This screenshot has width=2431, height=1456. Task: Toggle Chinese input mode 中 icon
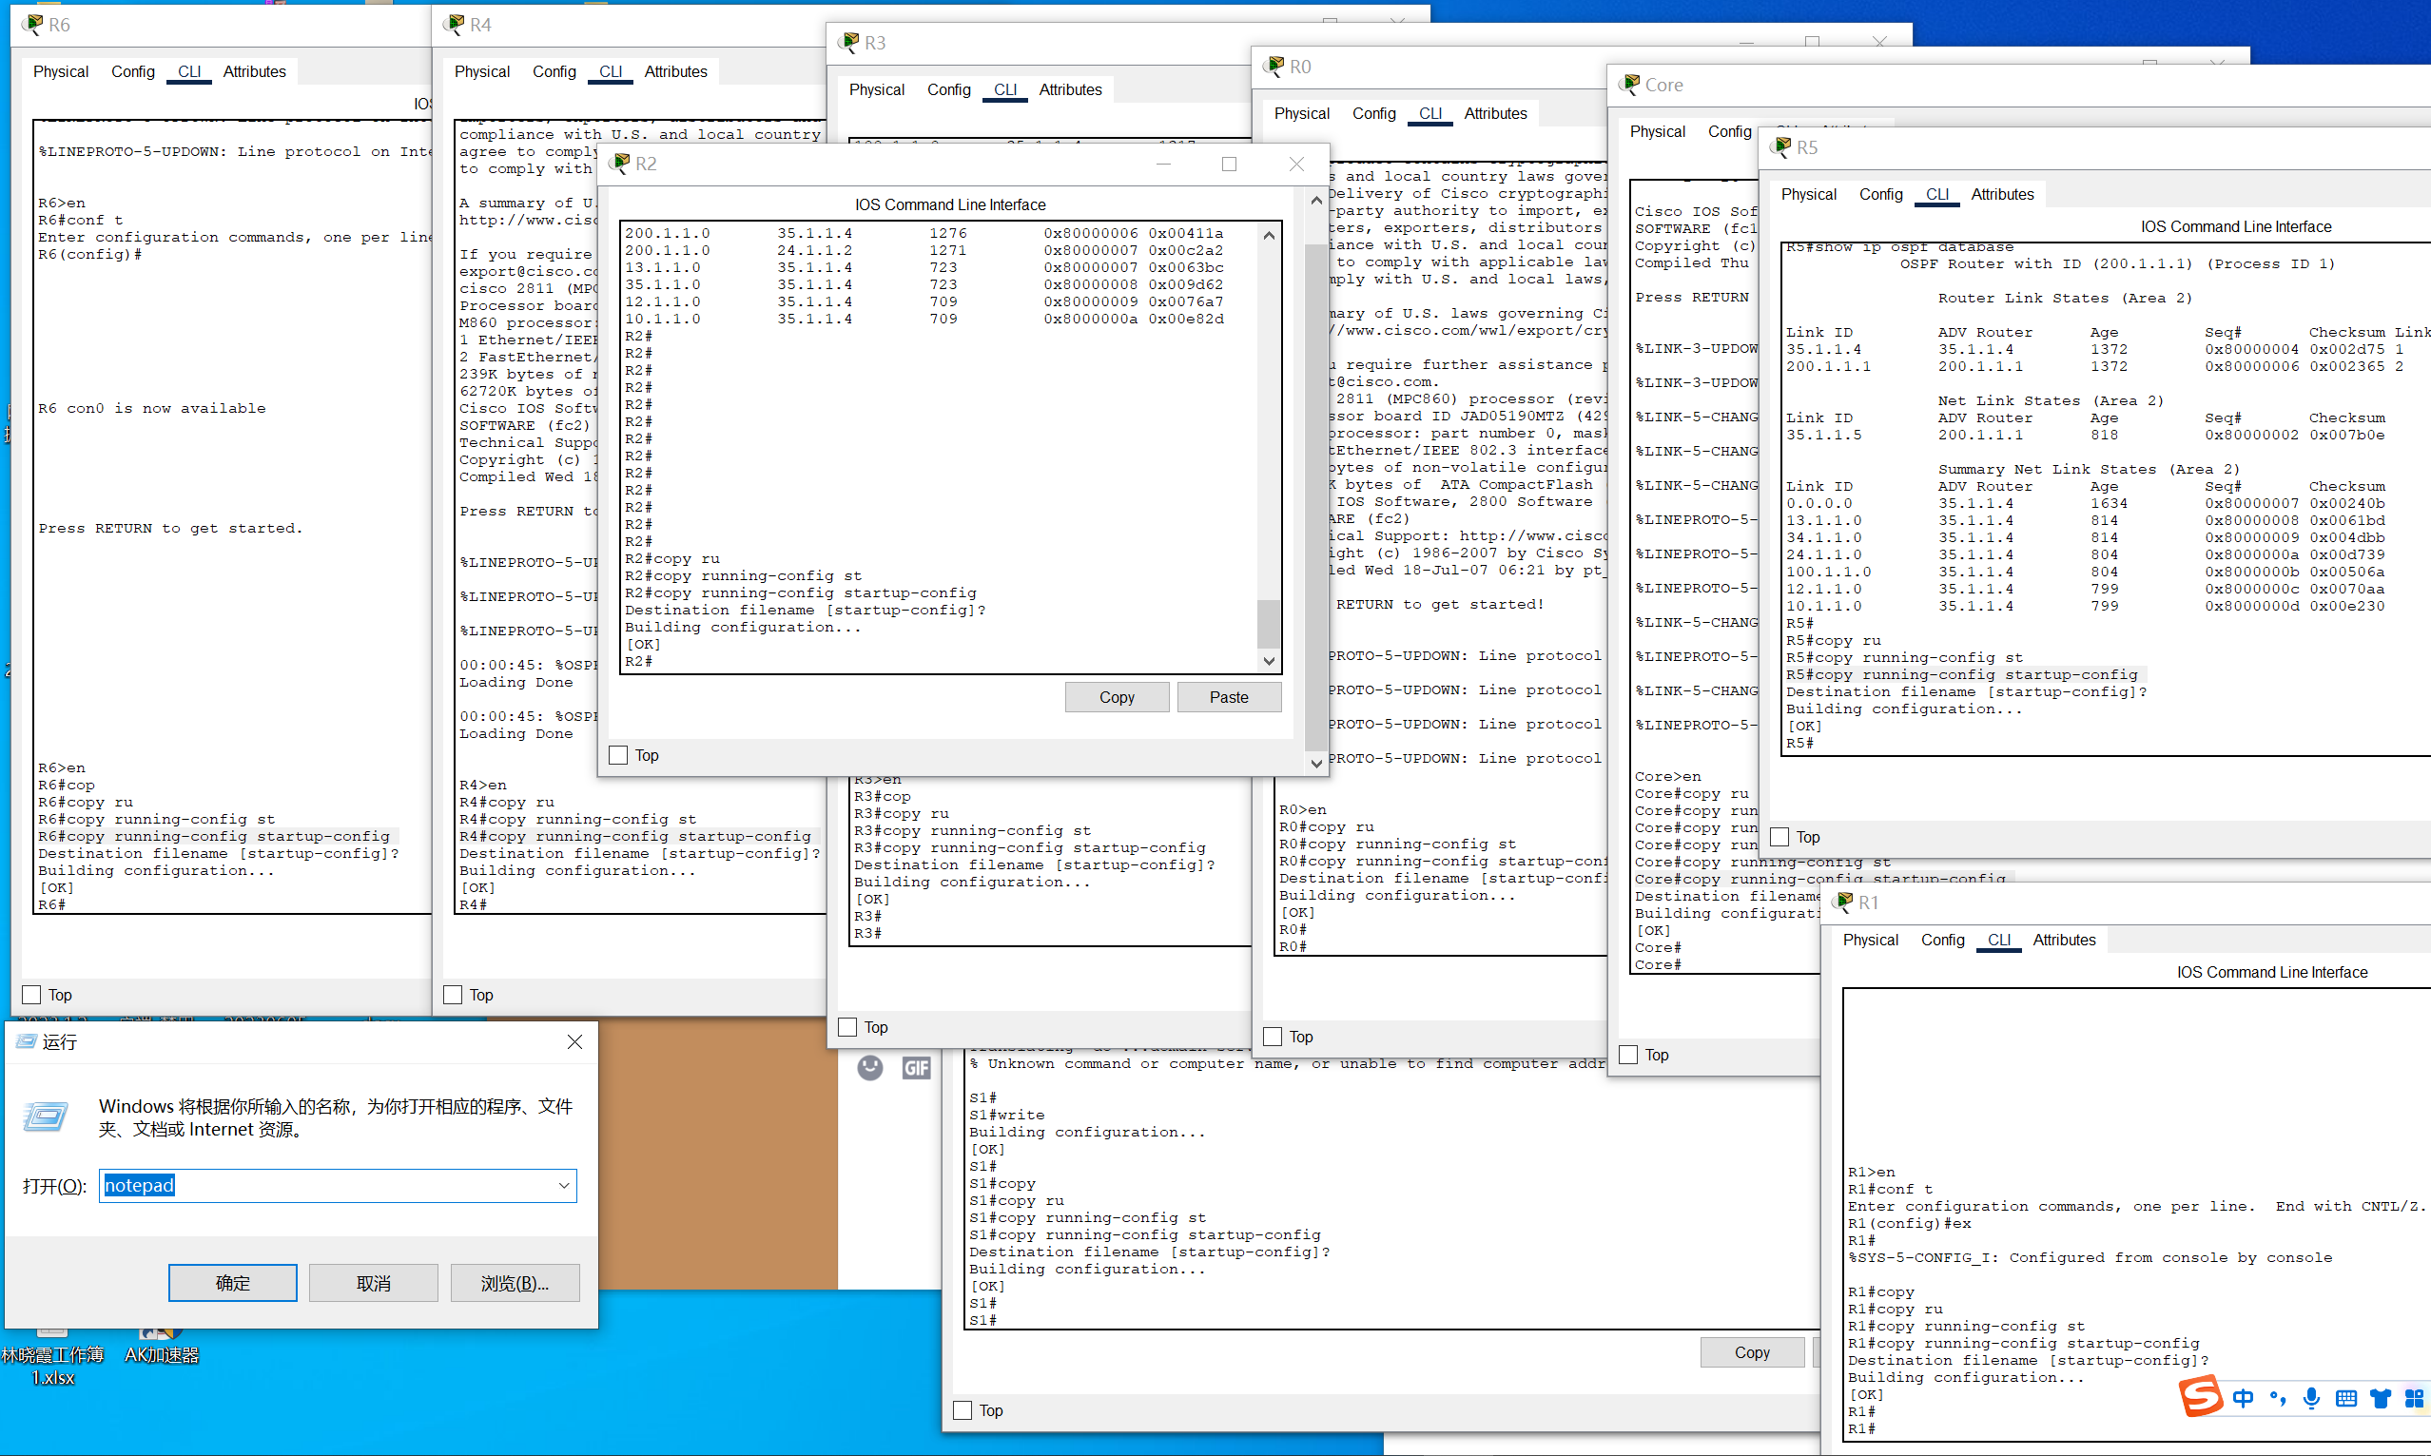pyautogui.click(x=2243, y=1398)
